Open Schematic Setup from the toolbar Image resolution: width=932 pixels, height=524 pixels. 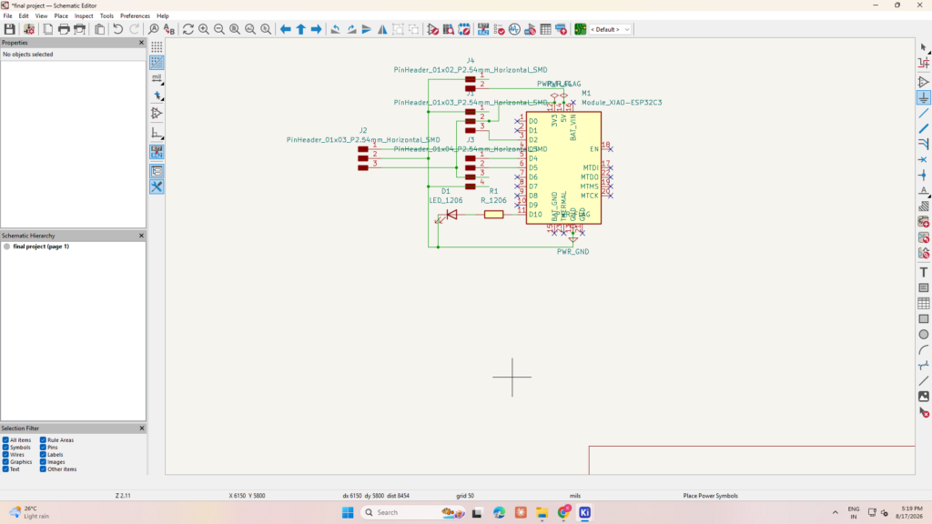(x=28, y=29)
